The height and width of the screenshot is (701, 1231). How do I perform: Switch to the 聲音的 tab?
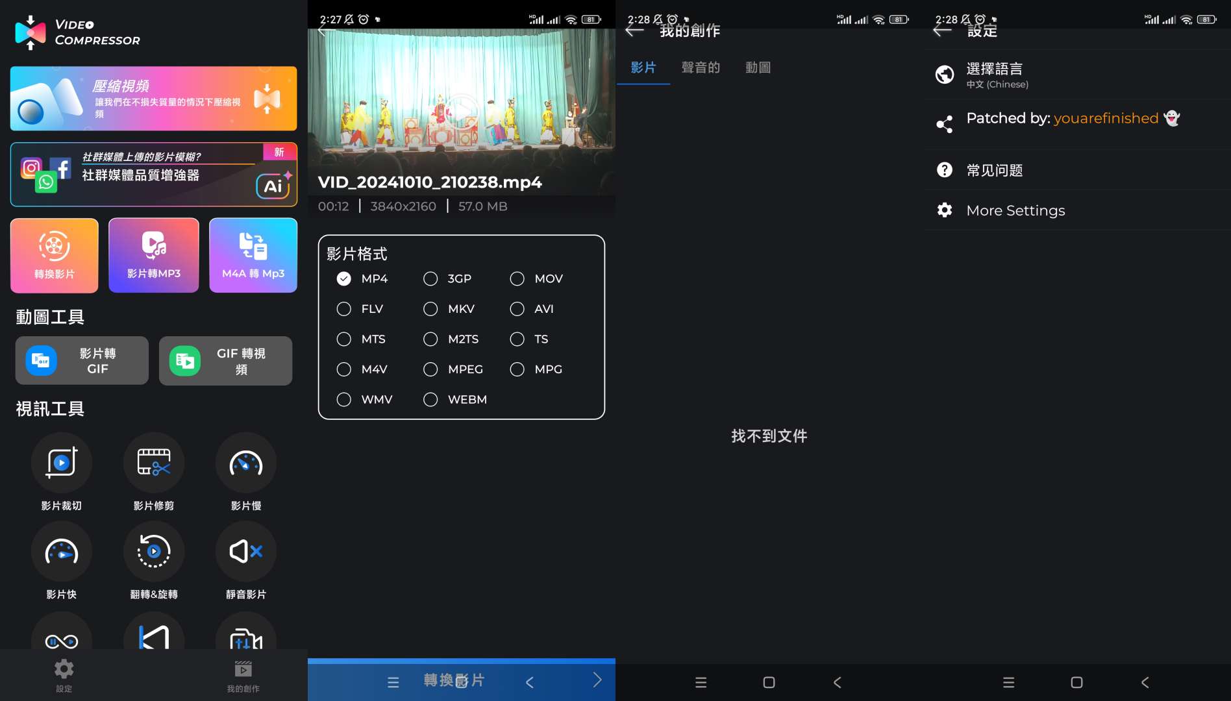[x=701, y=68]
